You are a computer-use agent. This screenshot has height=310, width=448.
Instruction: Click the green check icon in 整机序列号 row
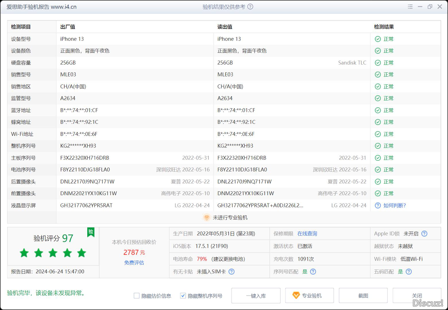click(378, 146)
